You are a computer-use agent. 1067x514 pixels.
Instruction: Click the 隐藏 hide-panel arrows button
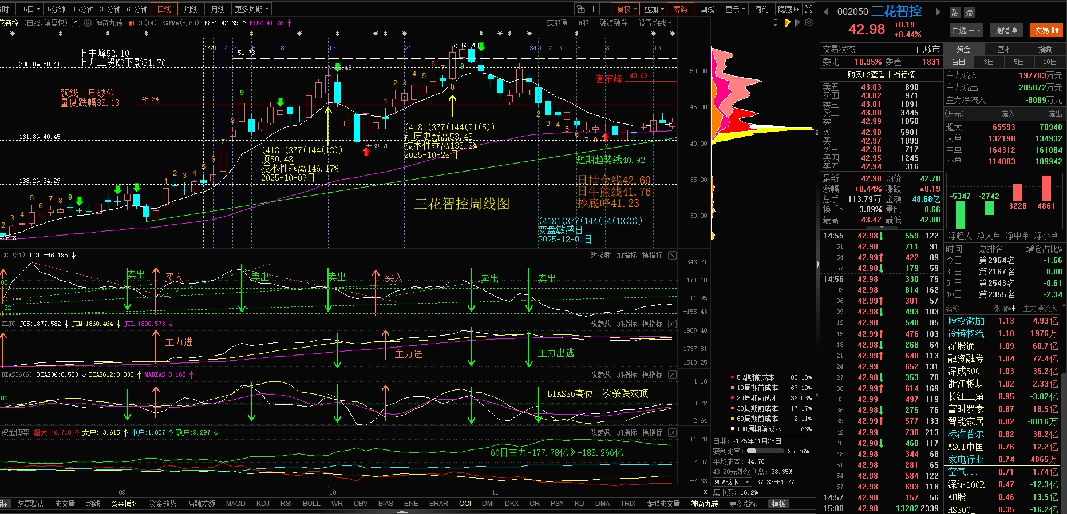pos(788,9)
